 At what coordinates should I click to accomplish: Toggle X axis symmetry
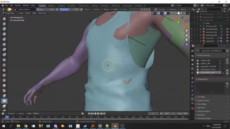click(x=144, y=10)
